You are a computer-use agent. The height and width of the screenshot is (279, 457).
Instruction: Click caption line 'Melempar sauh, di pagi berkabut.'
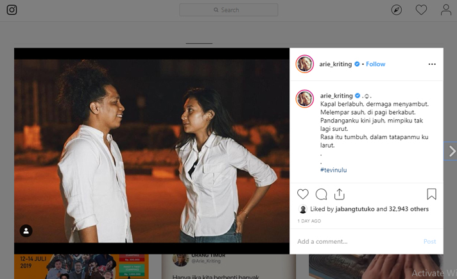pyautogui.click(x=368, y=112)
